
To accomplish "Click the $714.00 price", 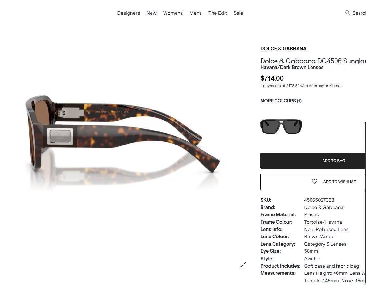I will coord(272,78).
